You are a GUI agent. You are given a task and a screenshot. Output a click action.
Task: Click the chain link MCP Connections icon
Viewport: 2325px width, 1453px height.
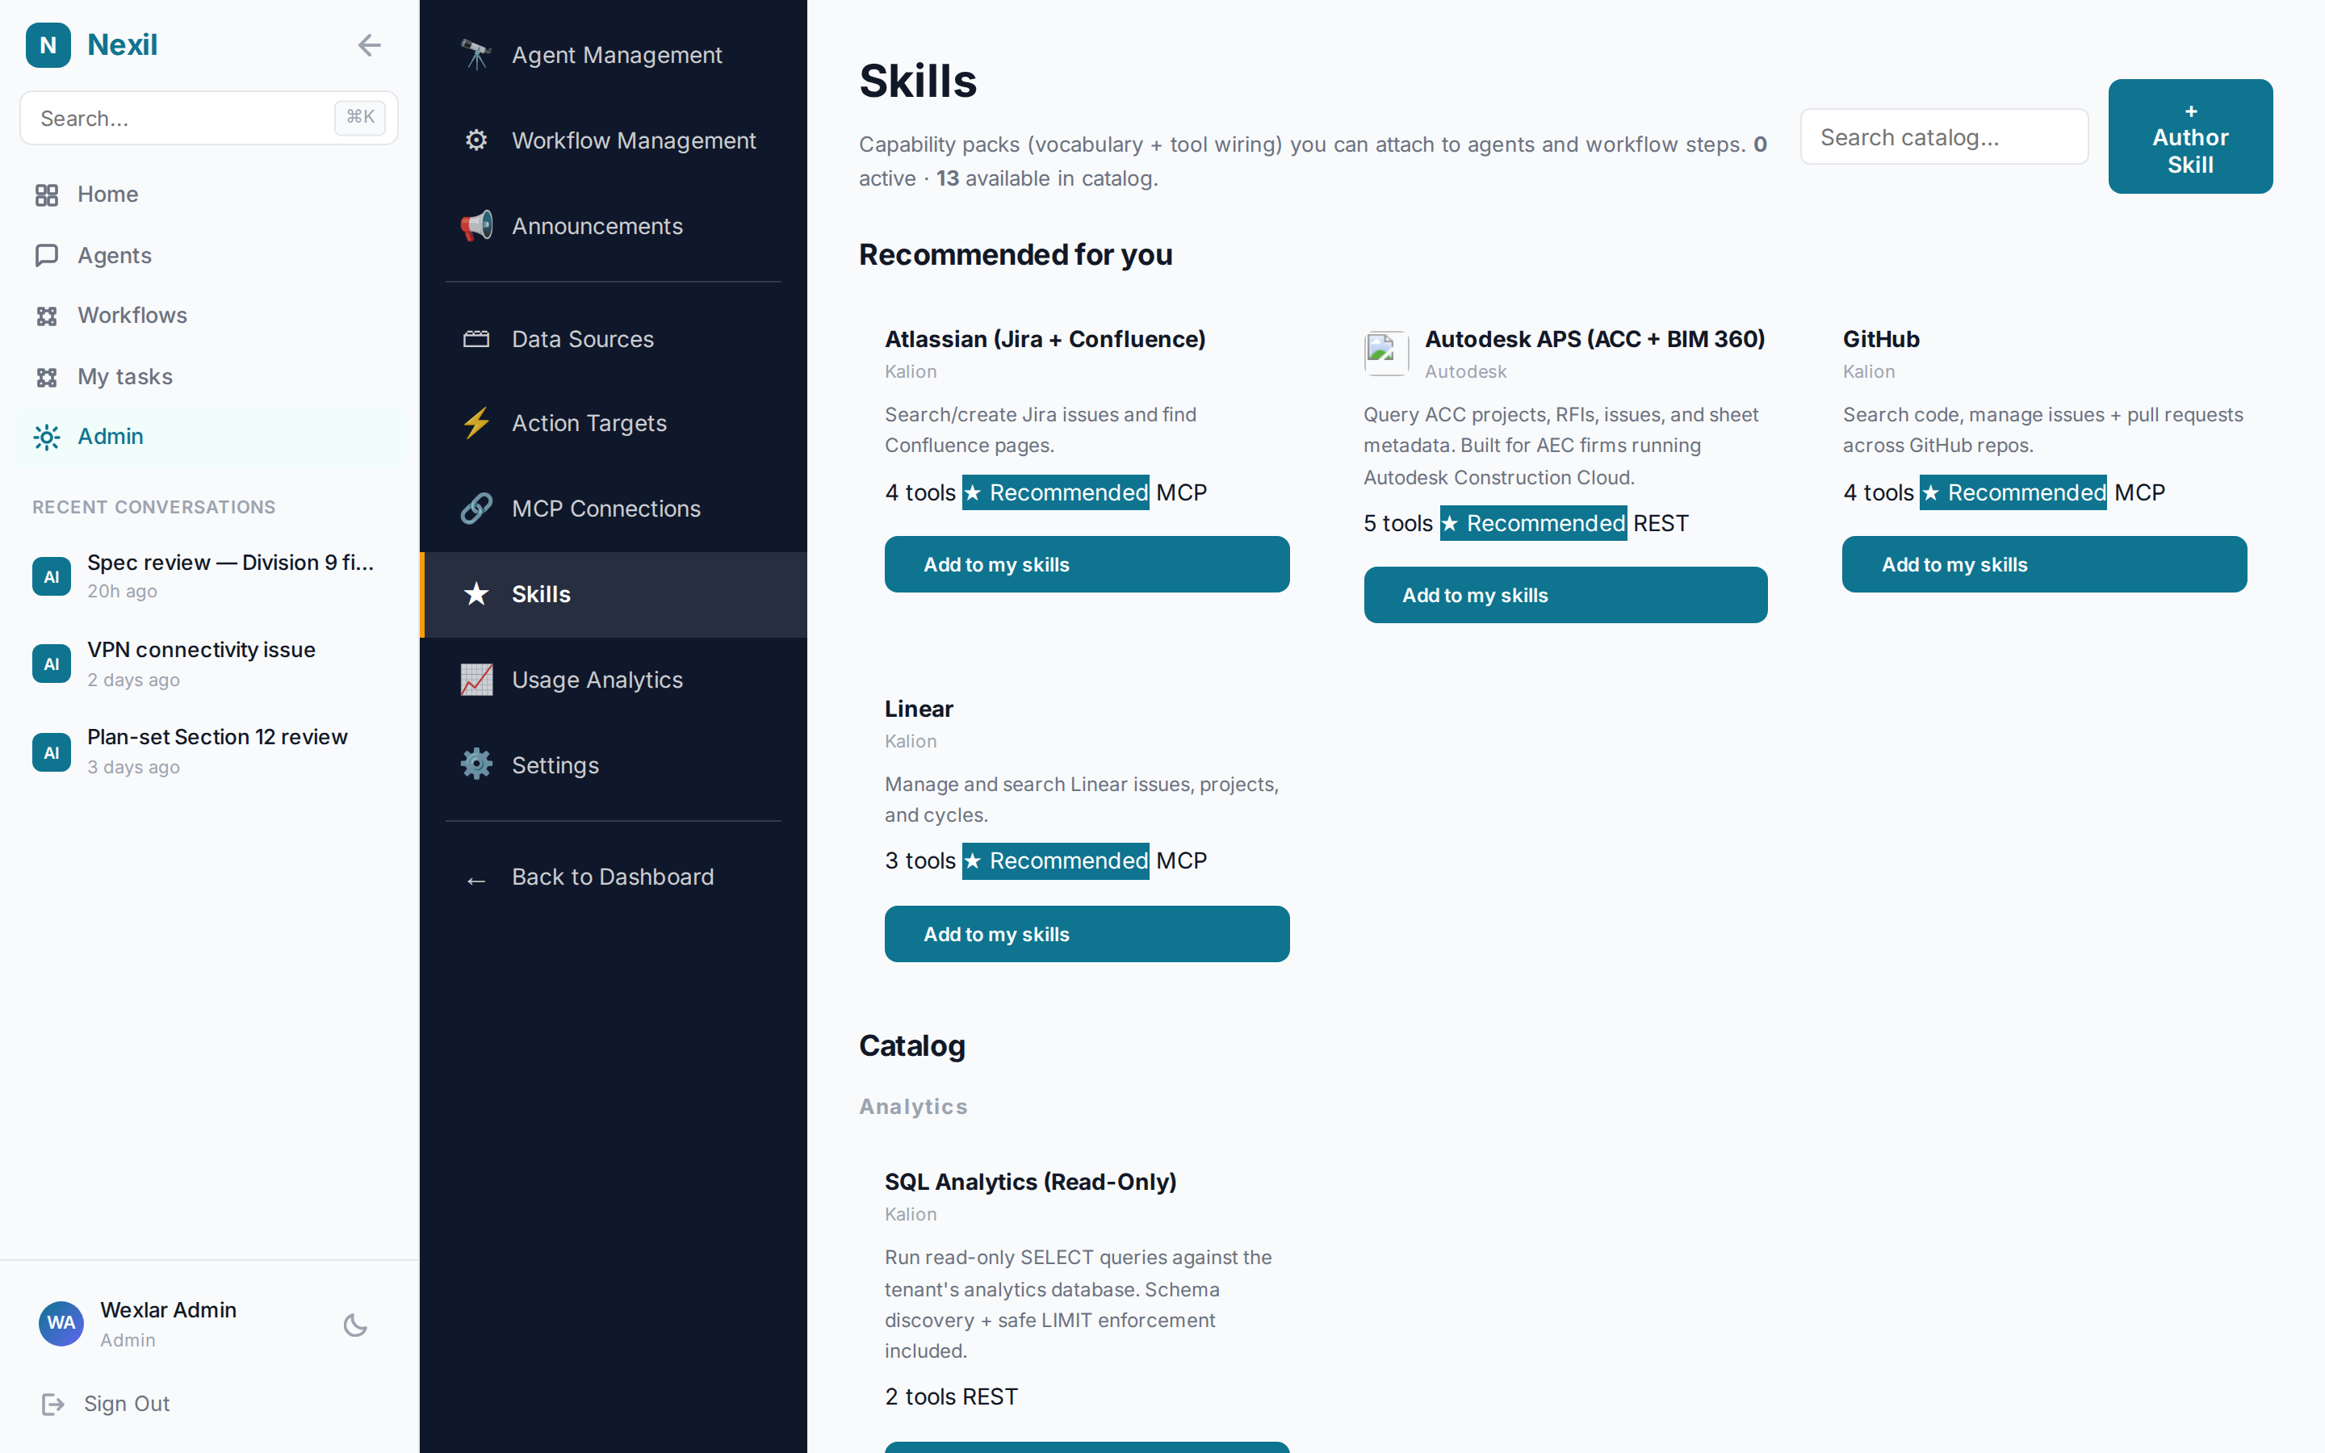476,509
